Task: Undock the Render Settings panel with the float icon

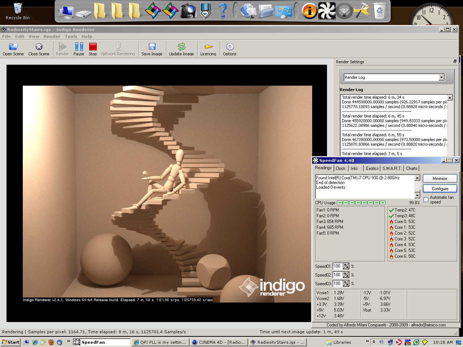Action: click(x=455, y=61)
